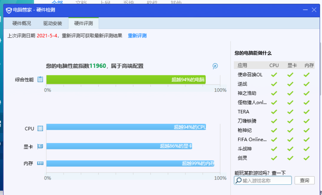The height and width of the screenshot is (195, 322).
Task: Click 内存 checkmark for FIFA Online
Action: coord(306,139)
